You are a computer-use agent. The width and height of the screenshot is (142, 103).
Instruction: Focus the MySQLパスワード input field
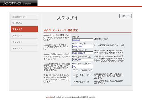(x=83, y=53)
